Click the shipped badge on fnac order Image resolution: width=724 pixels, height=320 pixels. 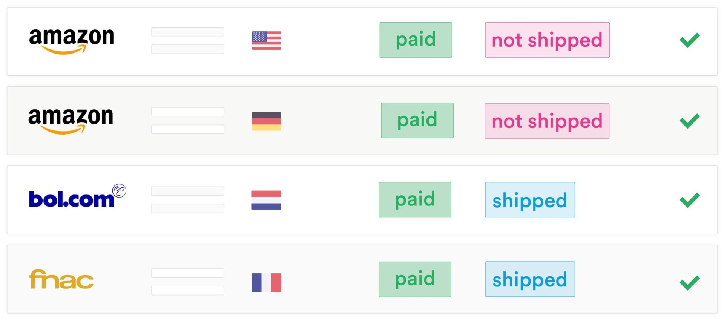click(530, 279)
